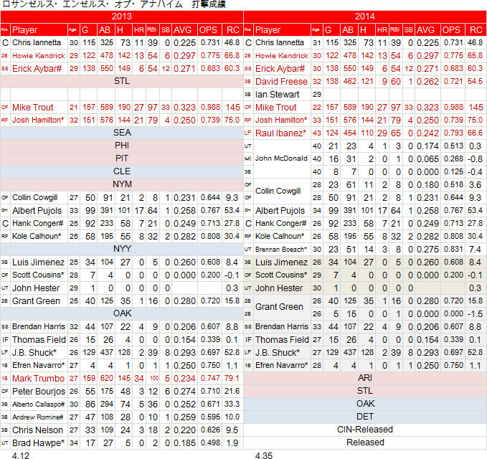This screenshot has width=487, height=459.
Task: Click the Player column header in the 2014 table
Action: click(268, 30)
